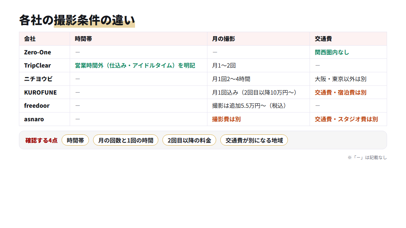Click the dash in freedoor's 交通費 cell
Screen dimensions: 406x228
318,106
